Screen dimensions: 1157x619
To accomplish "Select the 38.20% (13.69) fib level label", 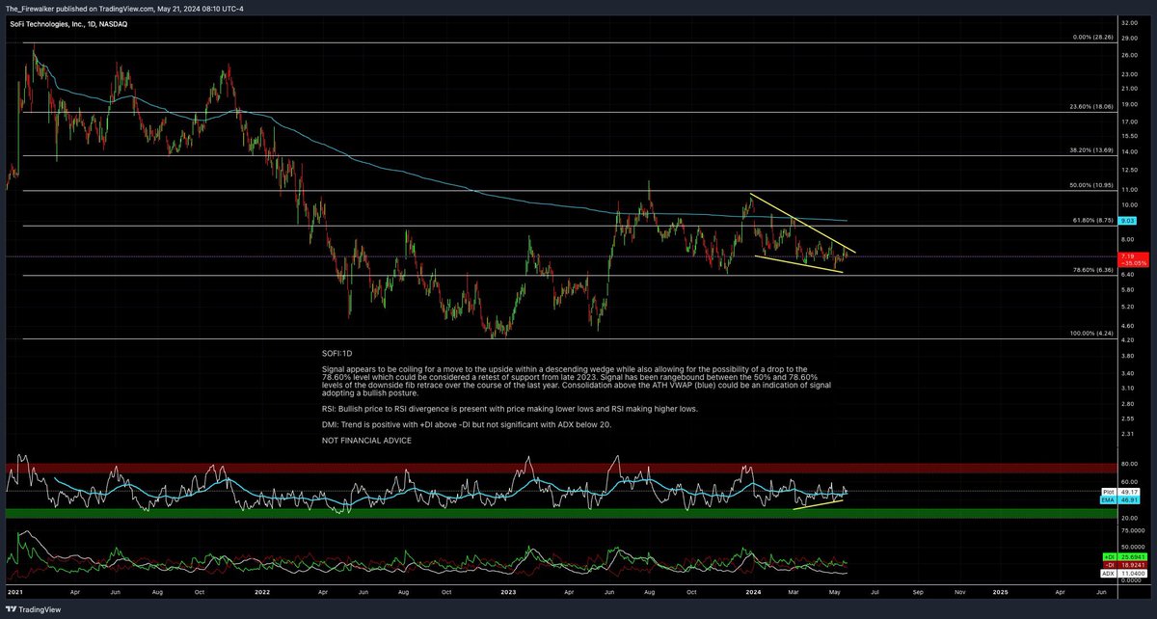I will pos(1091,150).
